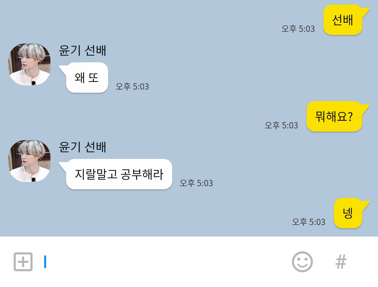The image size is (378, 287).
Task: Open the smiley emoticon picker
Action: (x=302, y=262)
